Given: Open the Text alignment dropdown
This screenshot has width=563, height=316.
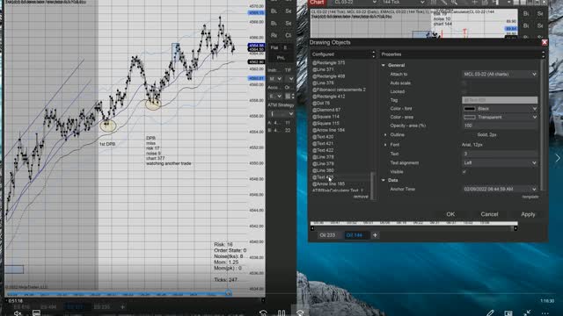Looking at the screenshot, I should [500, 162].
